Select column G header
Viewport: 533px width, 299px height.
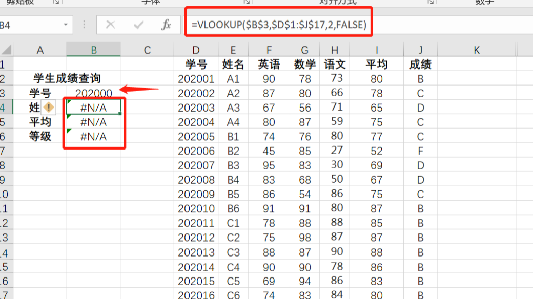[304, 50]
